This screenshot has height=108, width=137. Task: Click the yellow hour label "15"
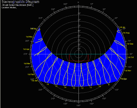(56, 86)
